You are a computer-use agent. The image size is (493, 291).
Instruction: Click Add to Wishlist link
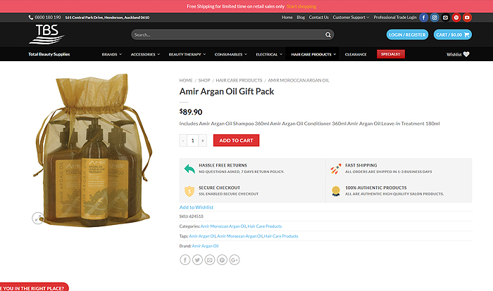196,207
